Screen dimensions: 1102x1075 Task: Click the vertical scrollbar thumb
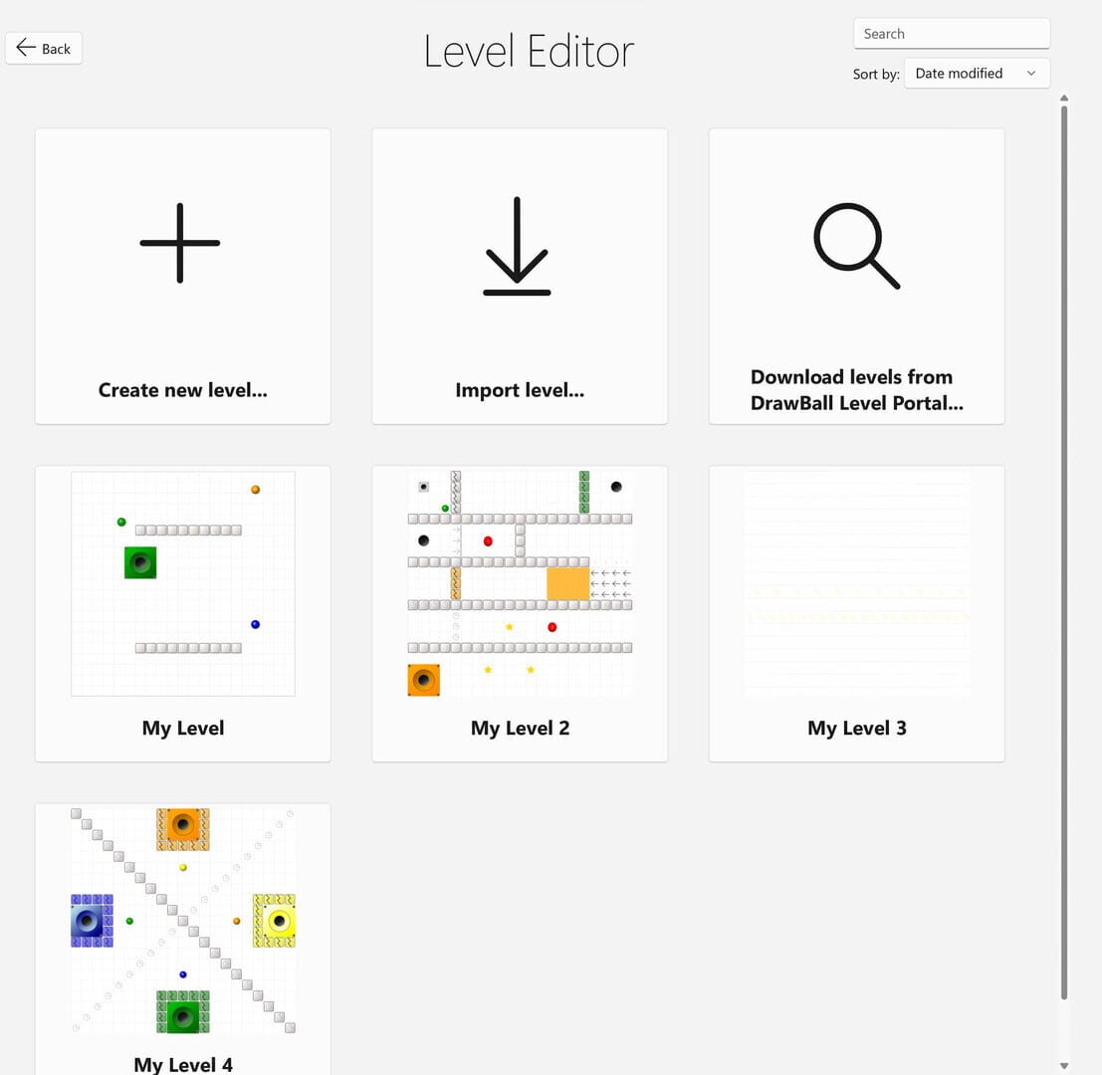pyautogui.click(x=1064, y=547)
